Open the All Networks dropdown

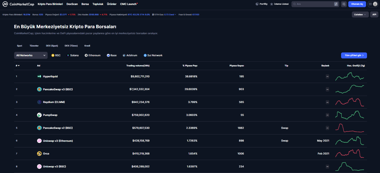pos(31,55)
